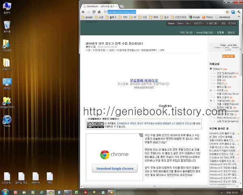Click the orange RSS feed button
Screen dimensions: 243x195
pos(228,56)
